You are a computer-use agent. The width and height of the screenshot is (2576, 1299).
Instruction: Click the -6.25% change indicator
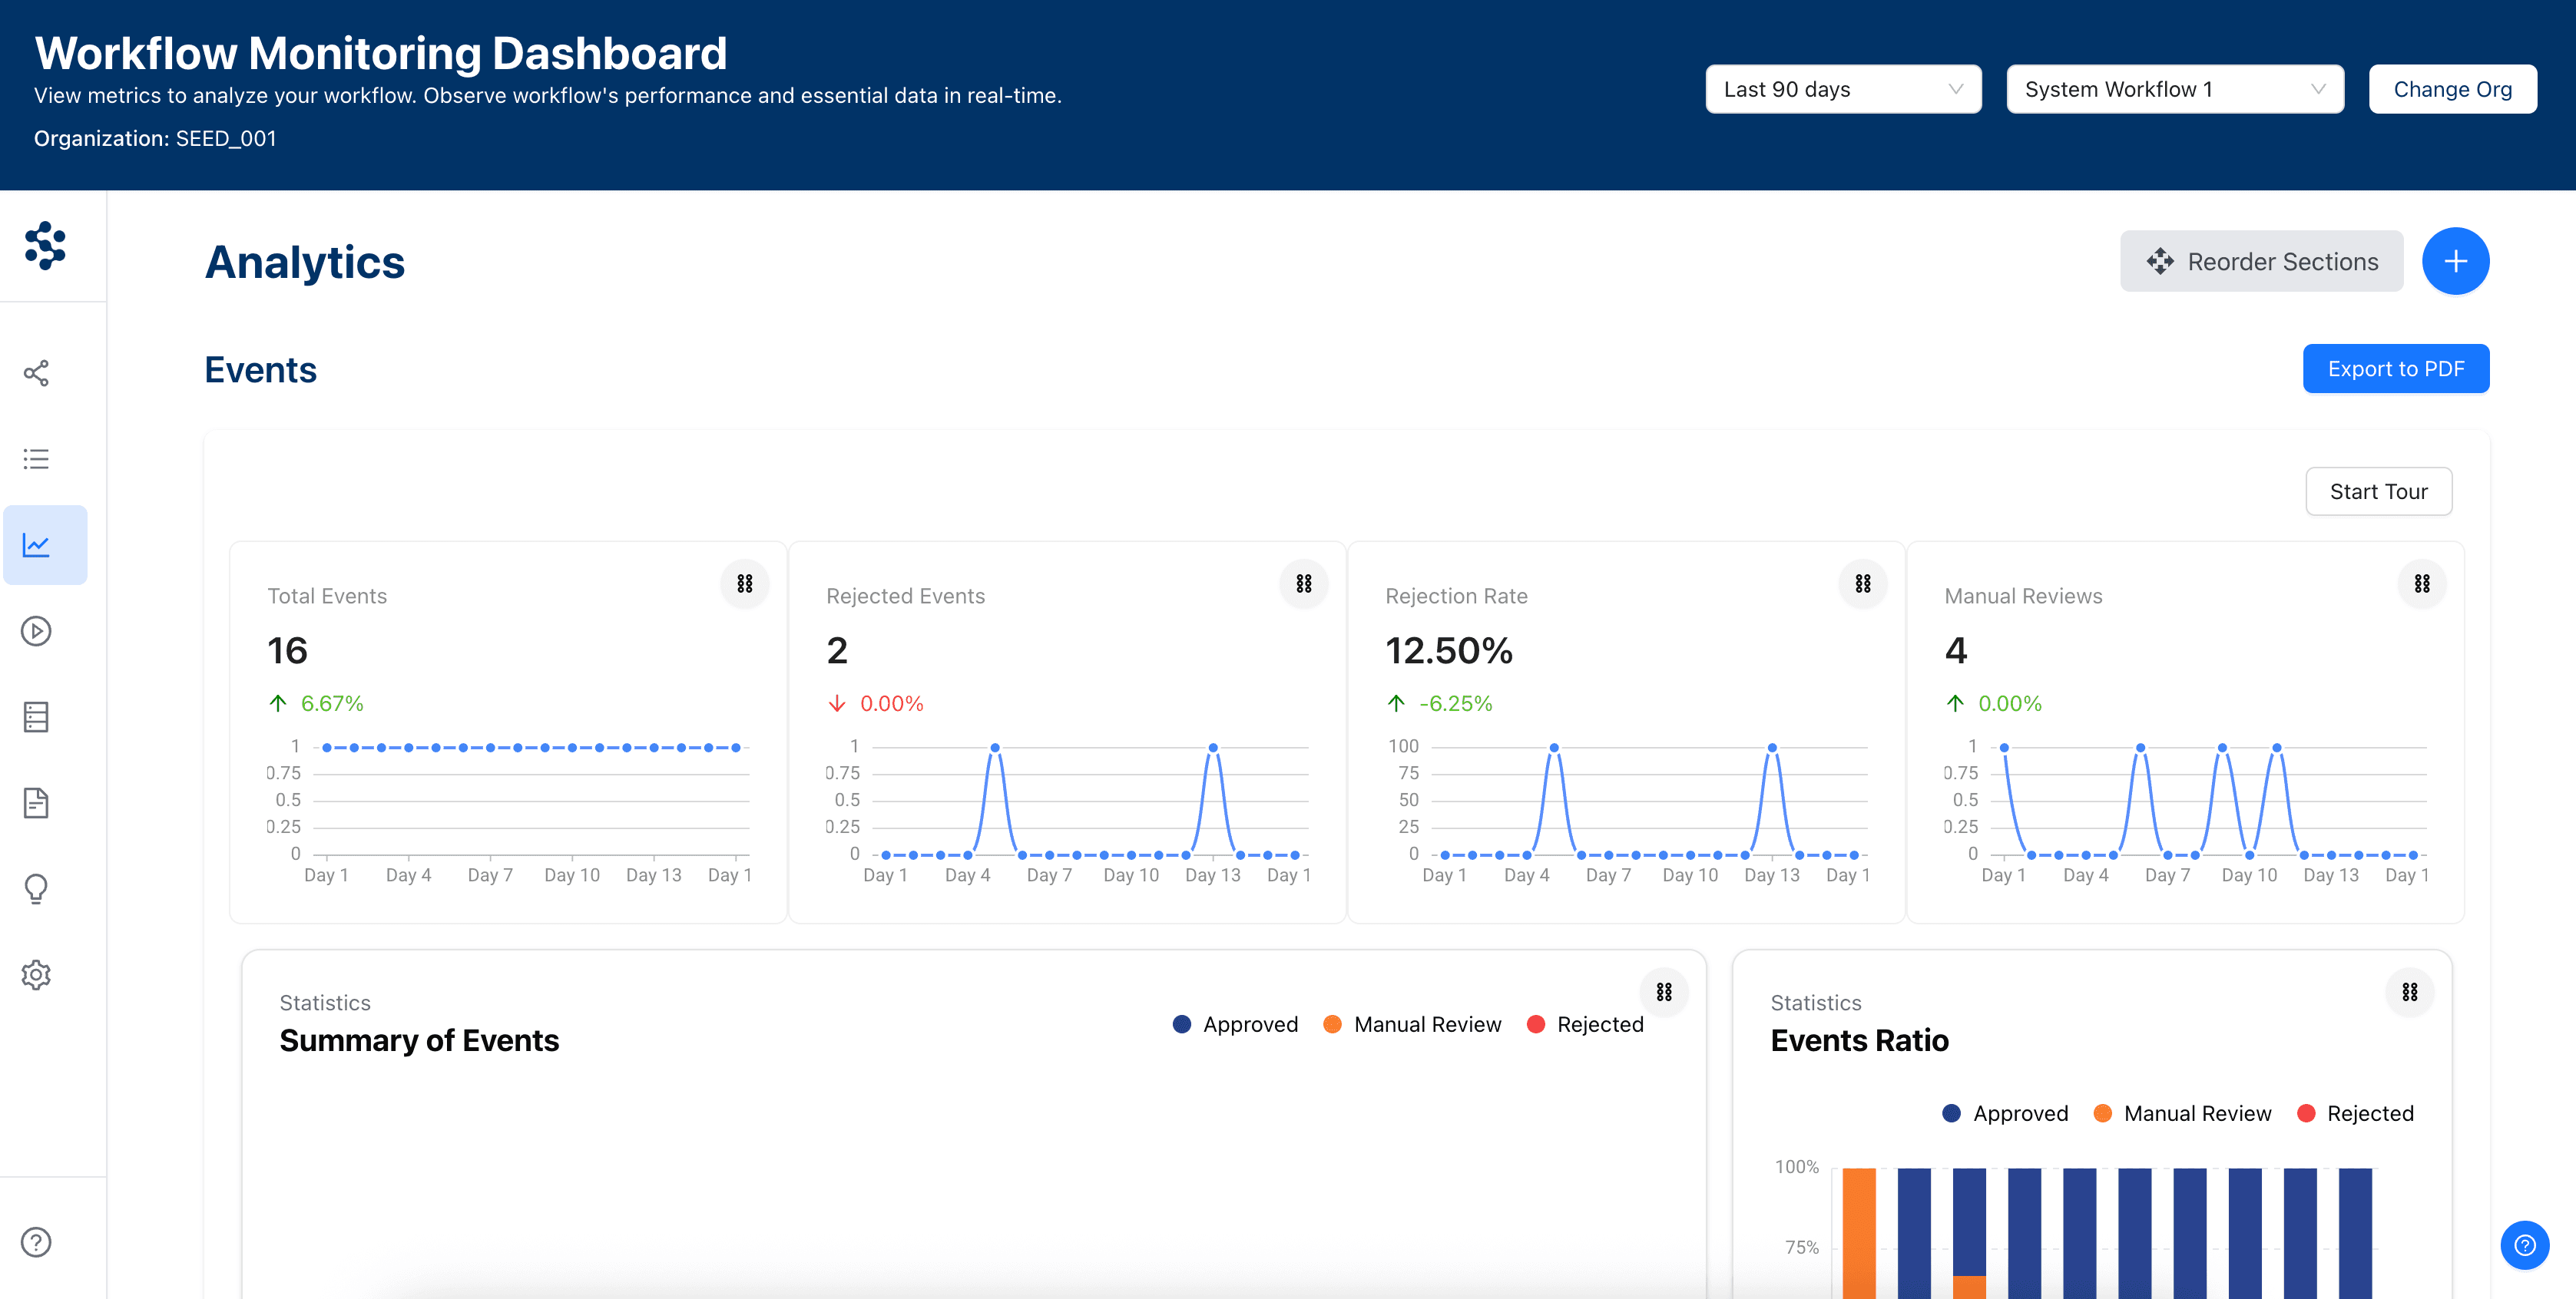pyautogui.click(x=1455, y=703)
